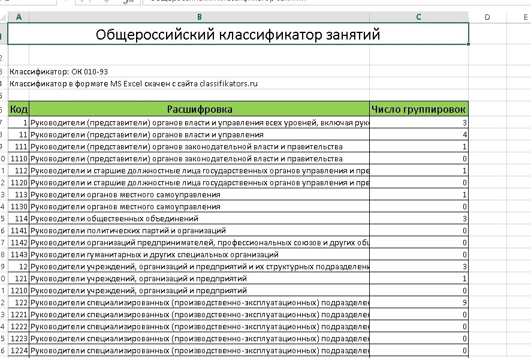531x358 pixels.
Task: Click the 'Расшифровка' header cell
Action: [x=200, y=109]
